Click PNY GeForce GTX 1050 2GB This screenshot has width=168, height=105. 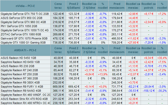(x=19, y=26)
